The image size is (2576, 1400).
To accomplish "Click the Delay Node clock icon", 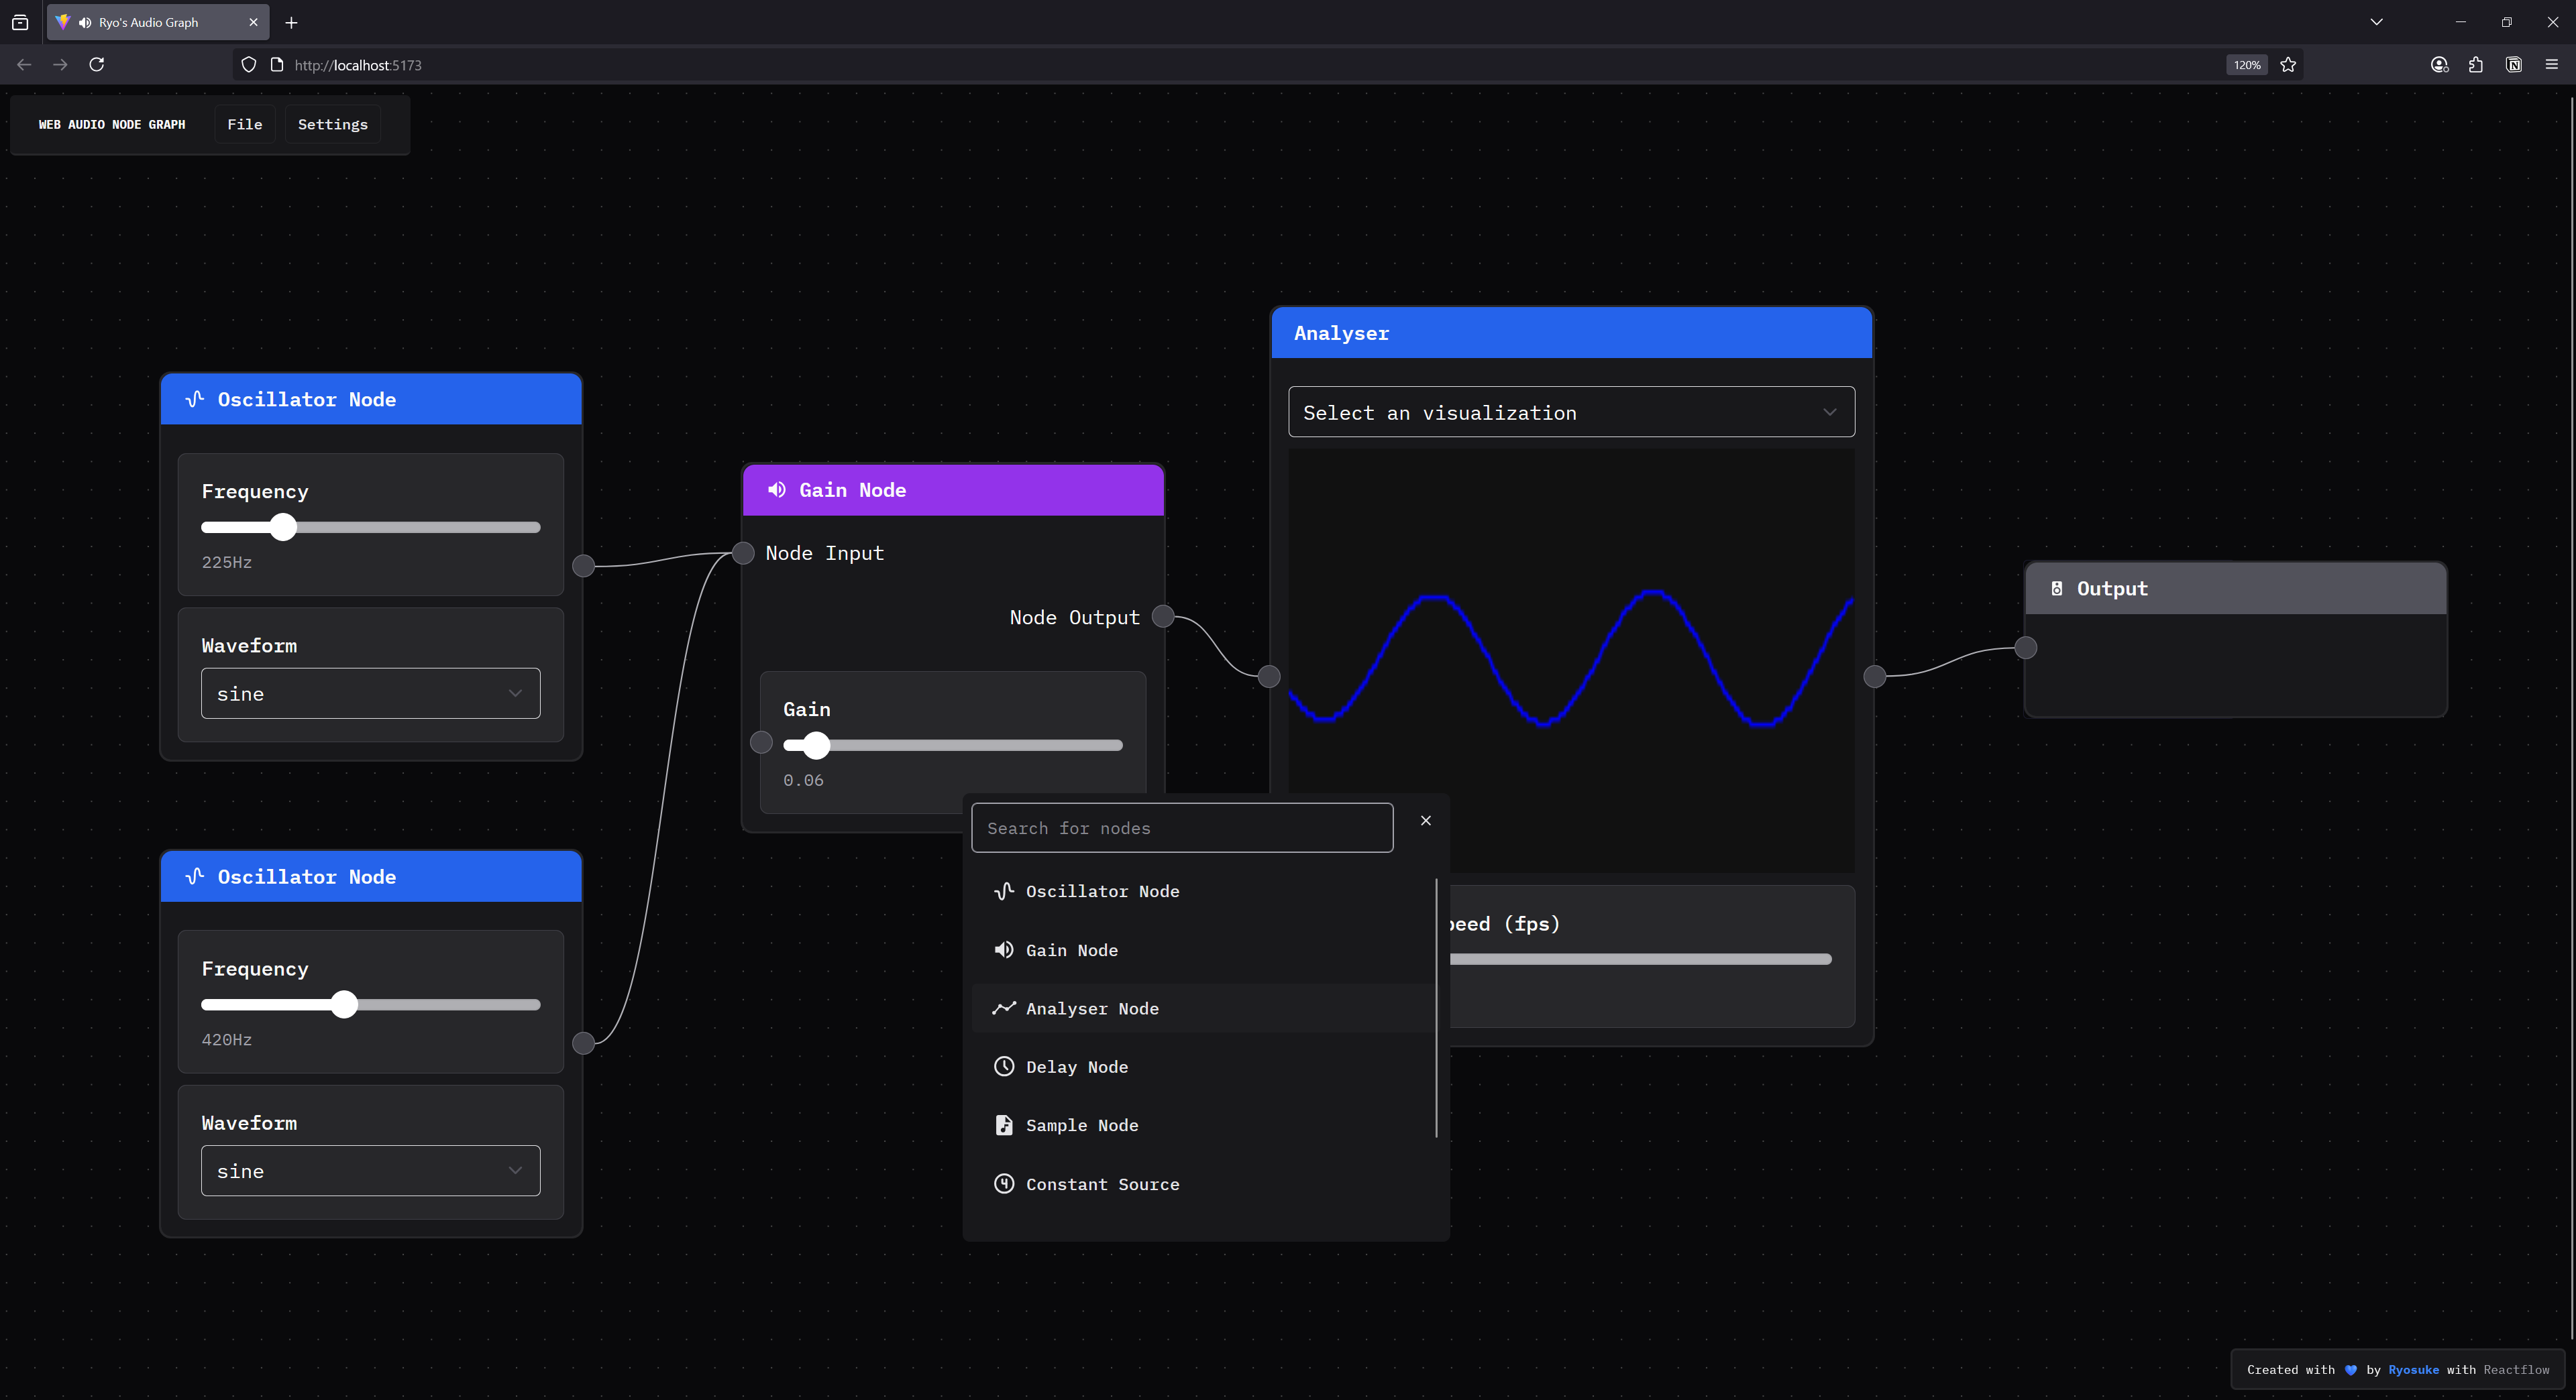I will coord(1004,1066).
